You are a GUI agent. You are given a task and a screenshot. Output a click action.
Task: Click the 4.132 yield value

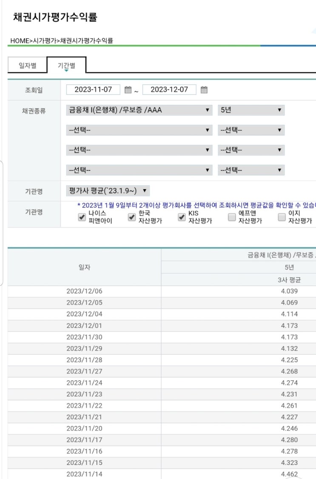[290, 349]
